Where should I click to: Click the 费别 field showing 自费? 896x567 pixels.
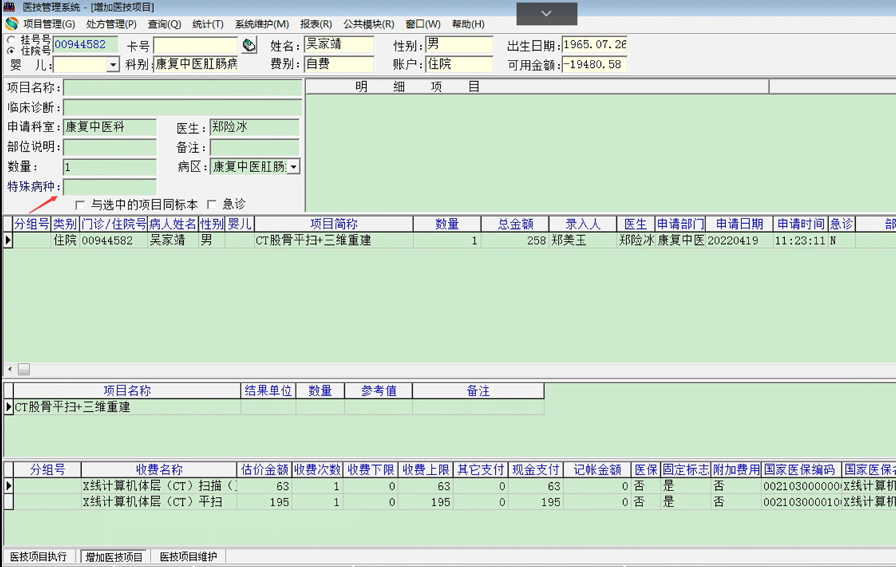pos(339,64)
